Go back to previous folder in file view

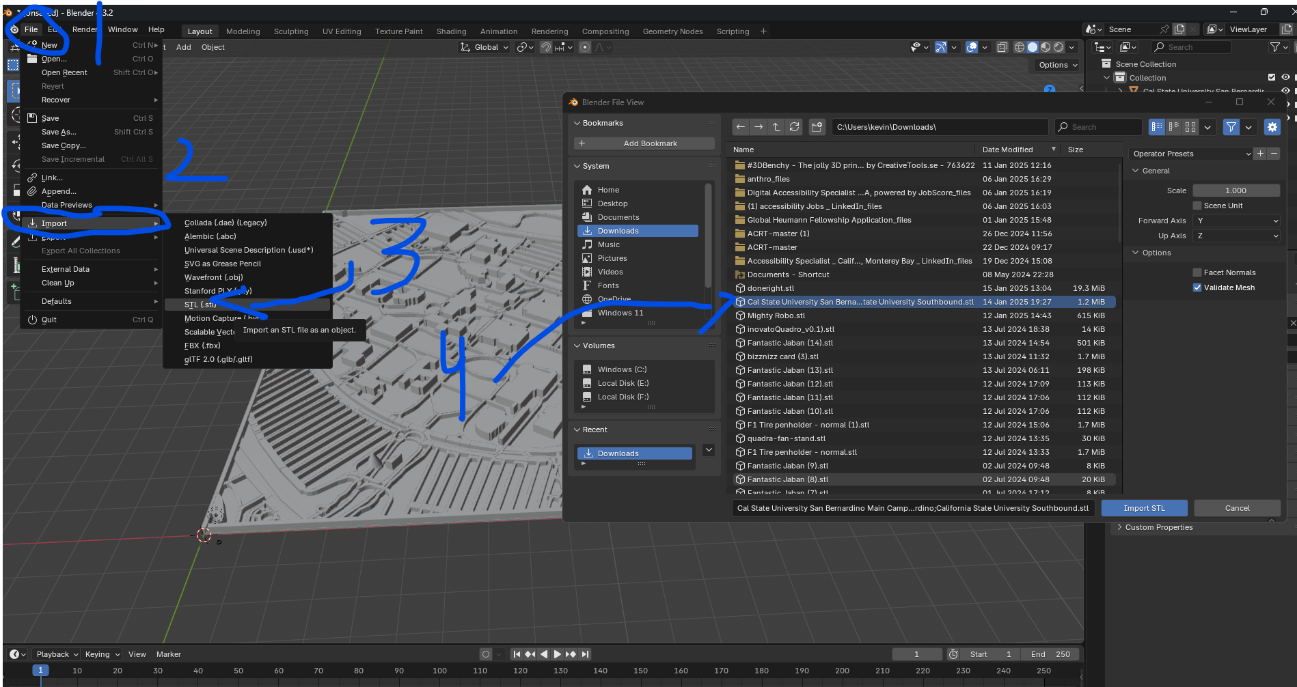coord(741,127)
